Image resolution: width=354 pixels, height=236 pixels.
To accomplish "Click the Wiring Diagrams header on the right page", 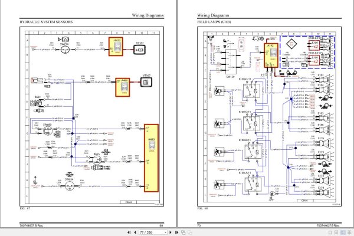I will click(213, 15).
